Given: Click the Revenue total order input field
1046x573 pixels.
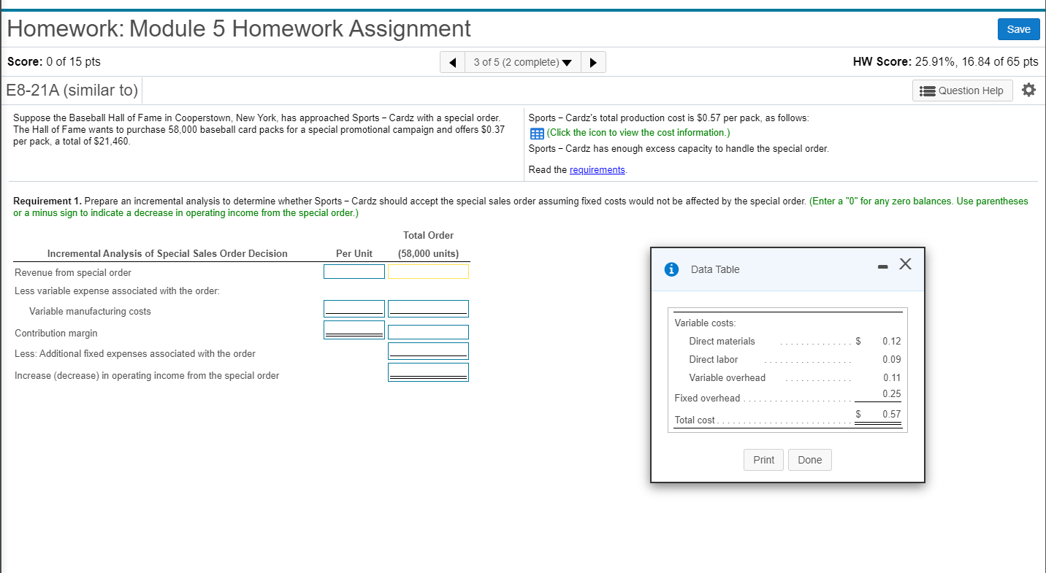Looking at the screenshot, I should point(428,271).
